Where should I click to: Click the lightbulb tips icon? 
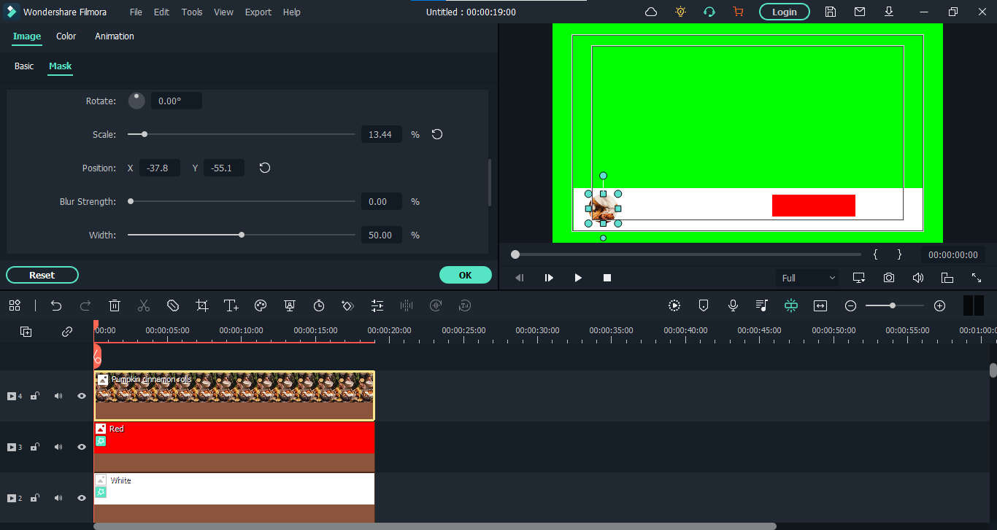click(680, 12)
